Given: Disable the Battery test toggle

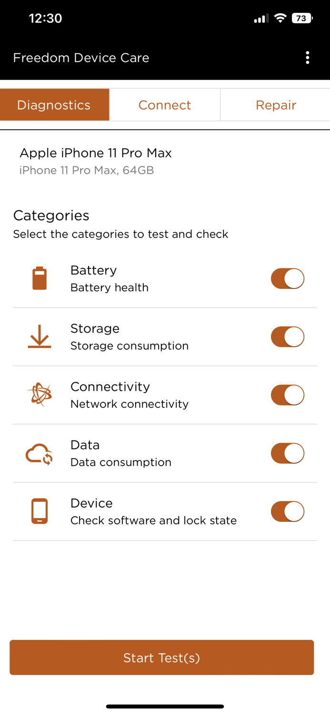Looking at the screenshot, I should click(288, 278).
